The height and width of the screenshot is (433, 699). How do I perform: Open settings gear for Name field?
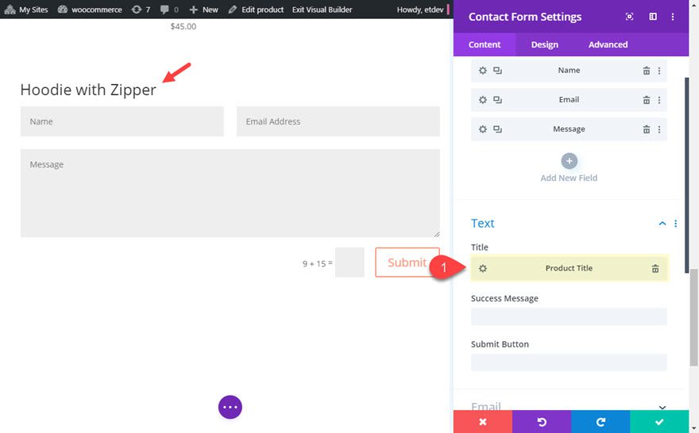pyautogui.click(x=482, y=71)
